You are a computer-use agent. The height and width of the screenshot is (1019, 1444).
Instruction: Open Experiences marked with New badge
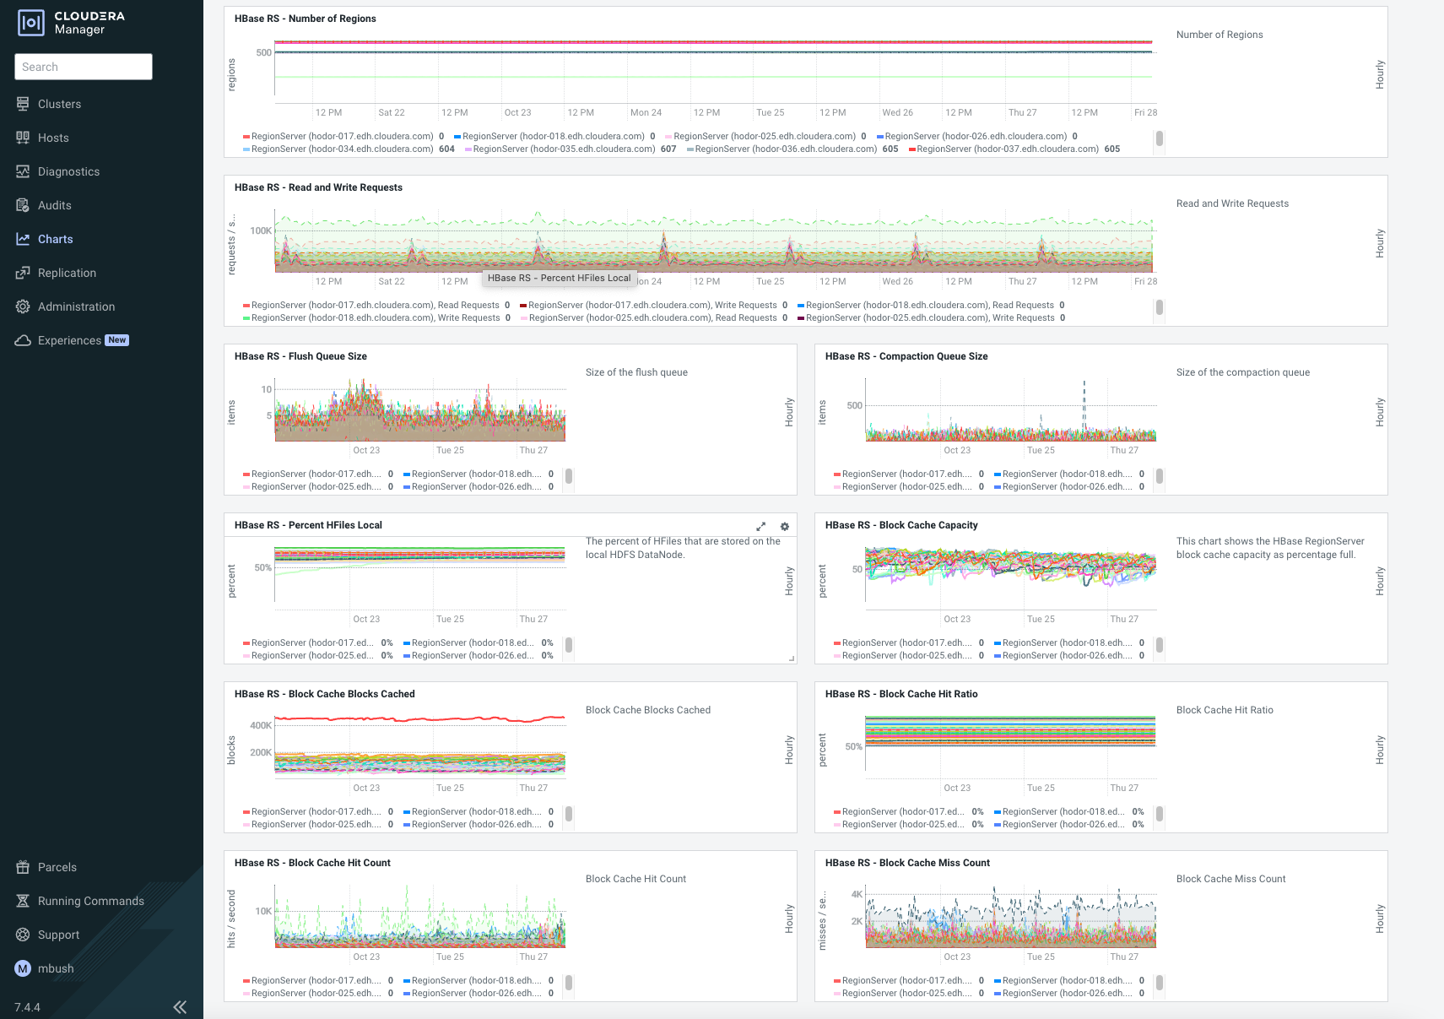(x=71, y=340)
